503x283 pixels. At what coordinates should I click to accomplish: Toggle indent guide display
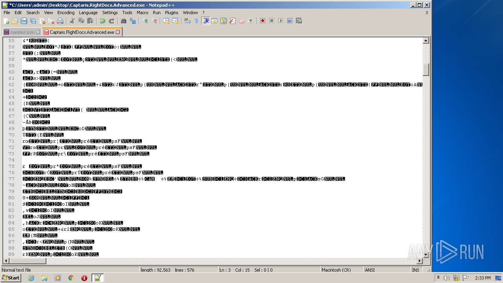click(206, 21)
